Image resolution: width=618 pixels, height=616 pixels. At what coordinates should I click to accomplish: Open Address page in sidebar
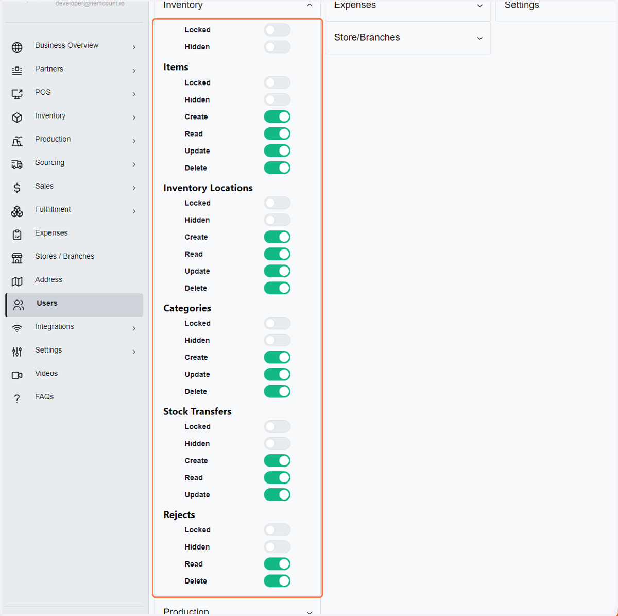point(74,281)
